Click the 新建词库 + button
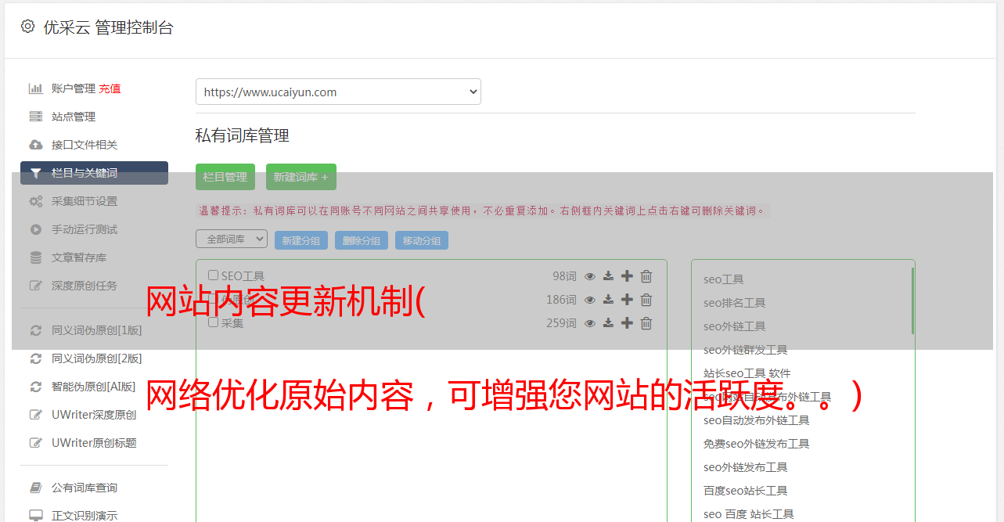 pos(301,177)
